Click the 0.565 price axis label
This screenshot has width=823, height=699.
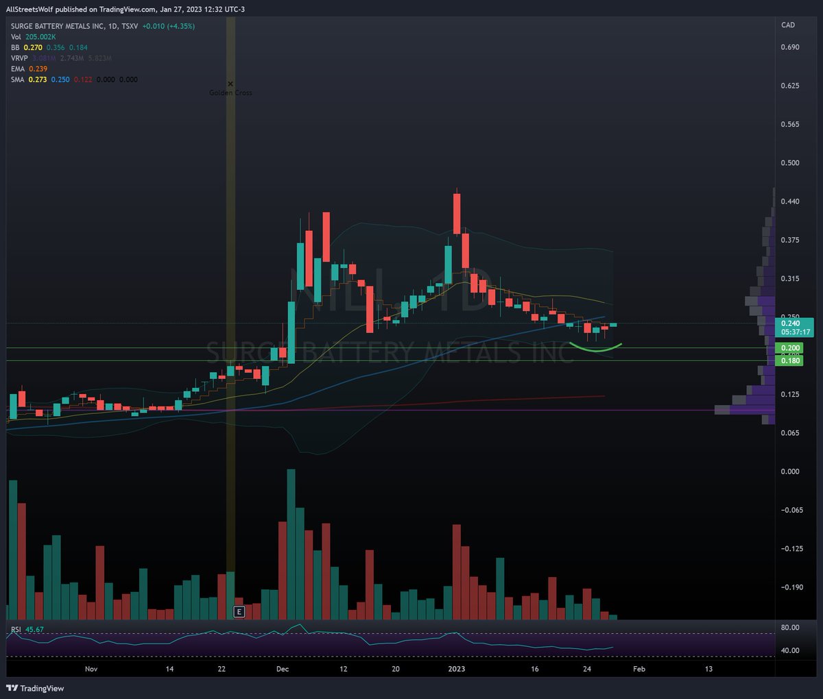pos(790,125)
